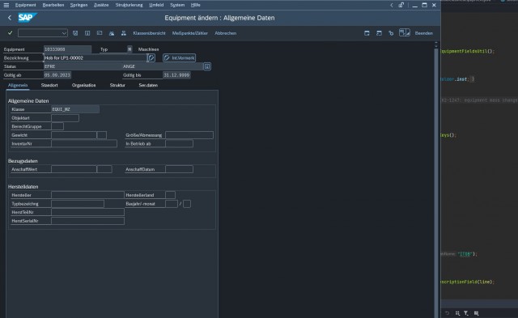Click Abbrechen in the toolbar
This screenshot has width=518, height=318.
tap(225, 33)
